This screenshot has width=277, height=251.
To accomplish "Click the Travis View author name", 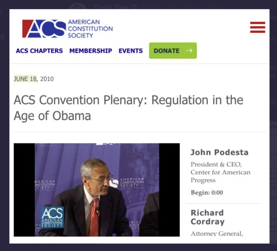I will pos(110,7).
